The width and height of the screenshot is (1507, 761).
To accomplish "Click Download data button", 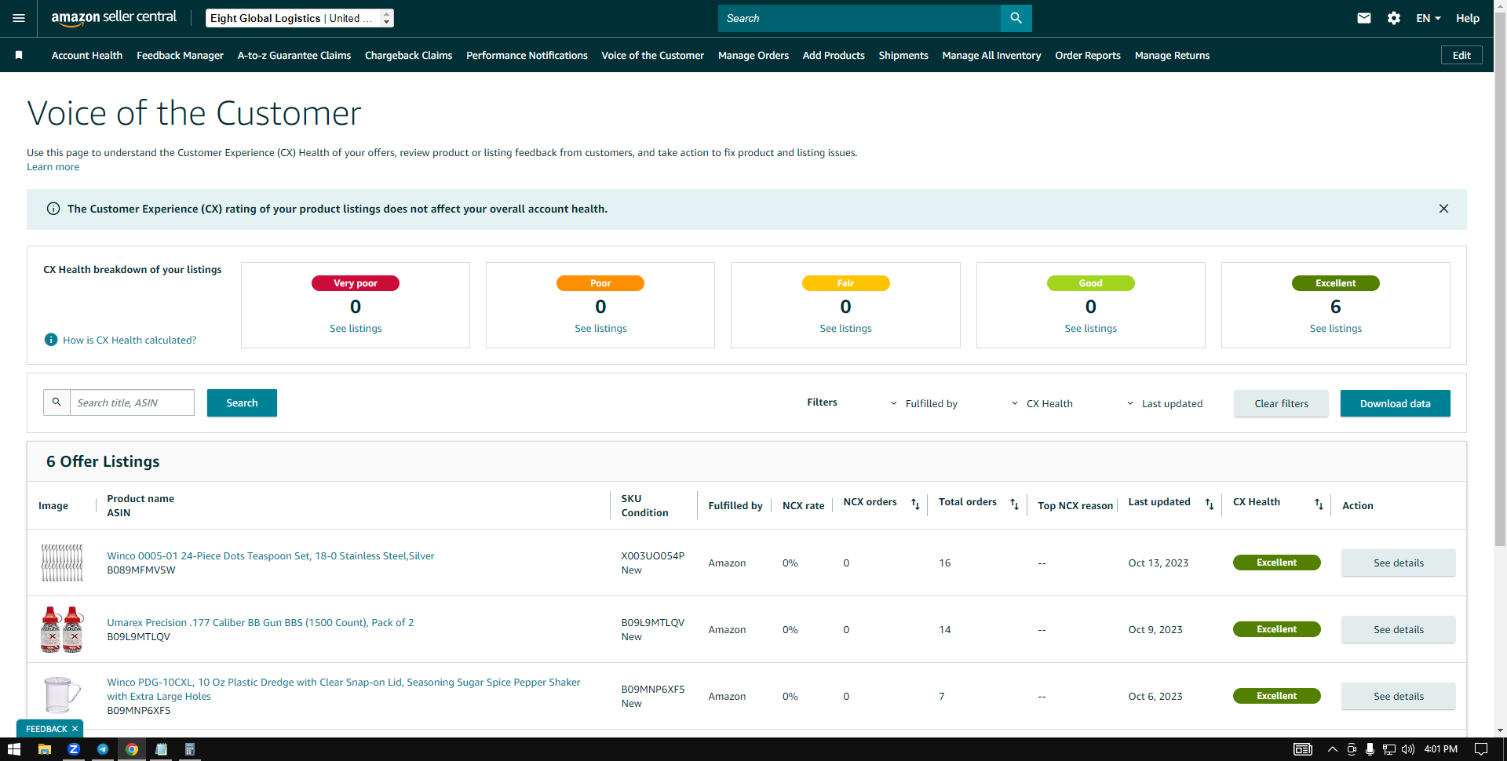I will click(x=1395, y=403).
